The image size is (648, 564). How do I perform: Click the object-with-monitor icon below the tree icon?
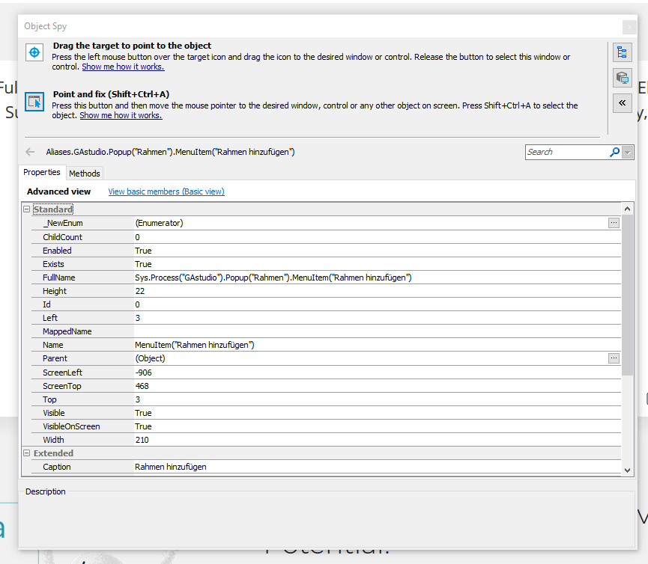[x=622, y=77]
